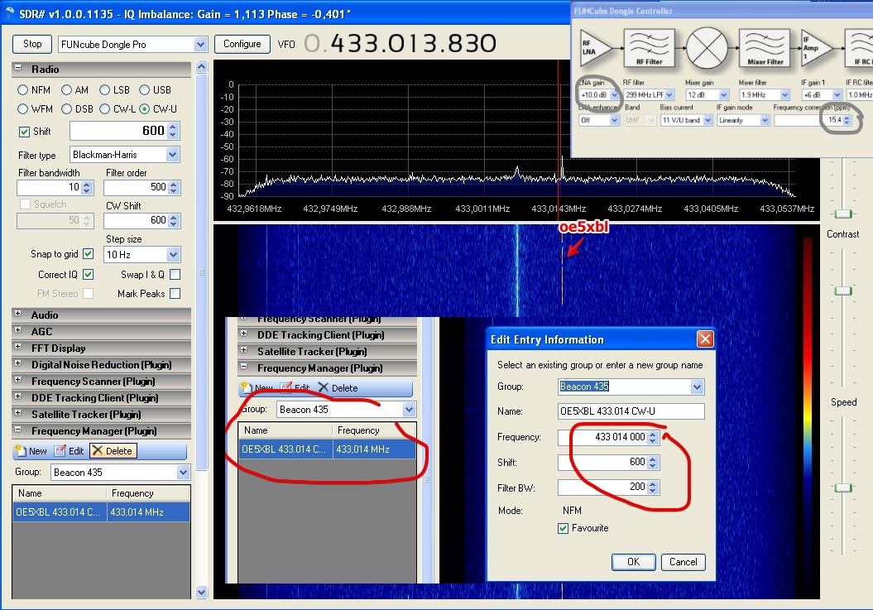Expand the FFT Display panel section
This screenshot has height=610, width=873.
18,347
